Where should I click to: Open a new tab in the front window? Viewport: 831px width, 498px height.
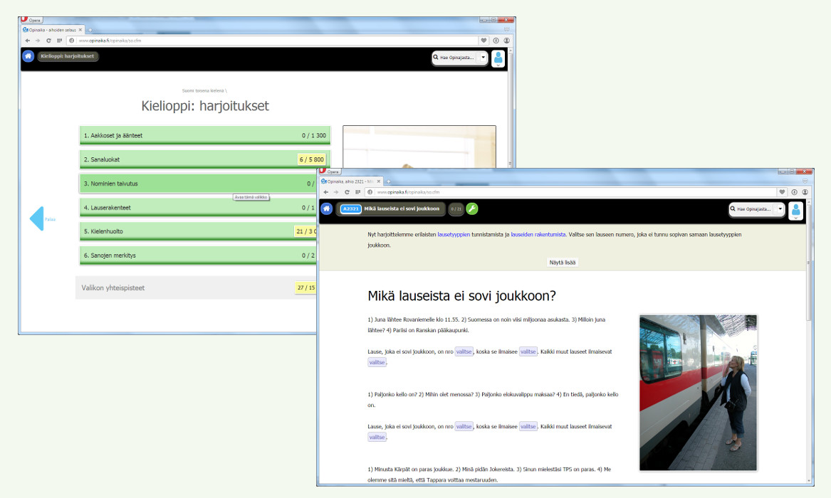(389, 181)
